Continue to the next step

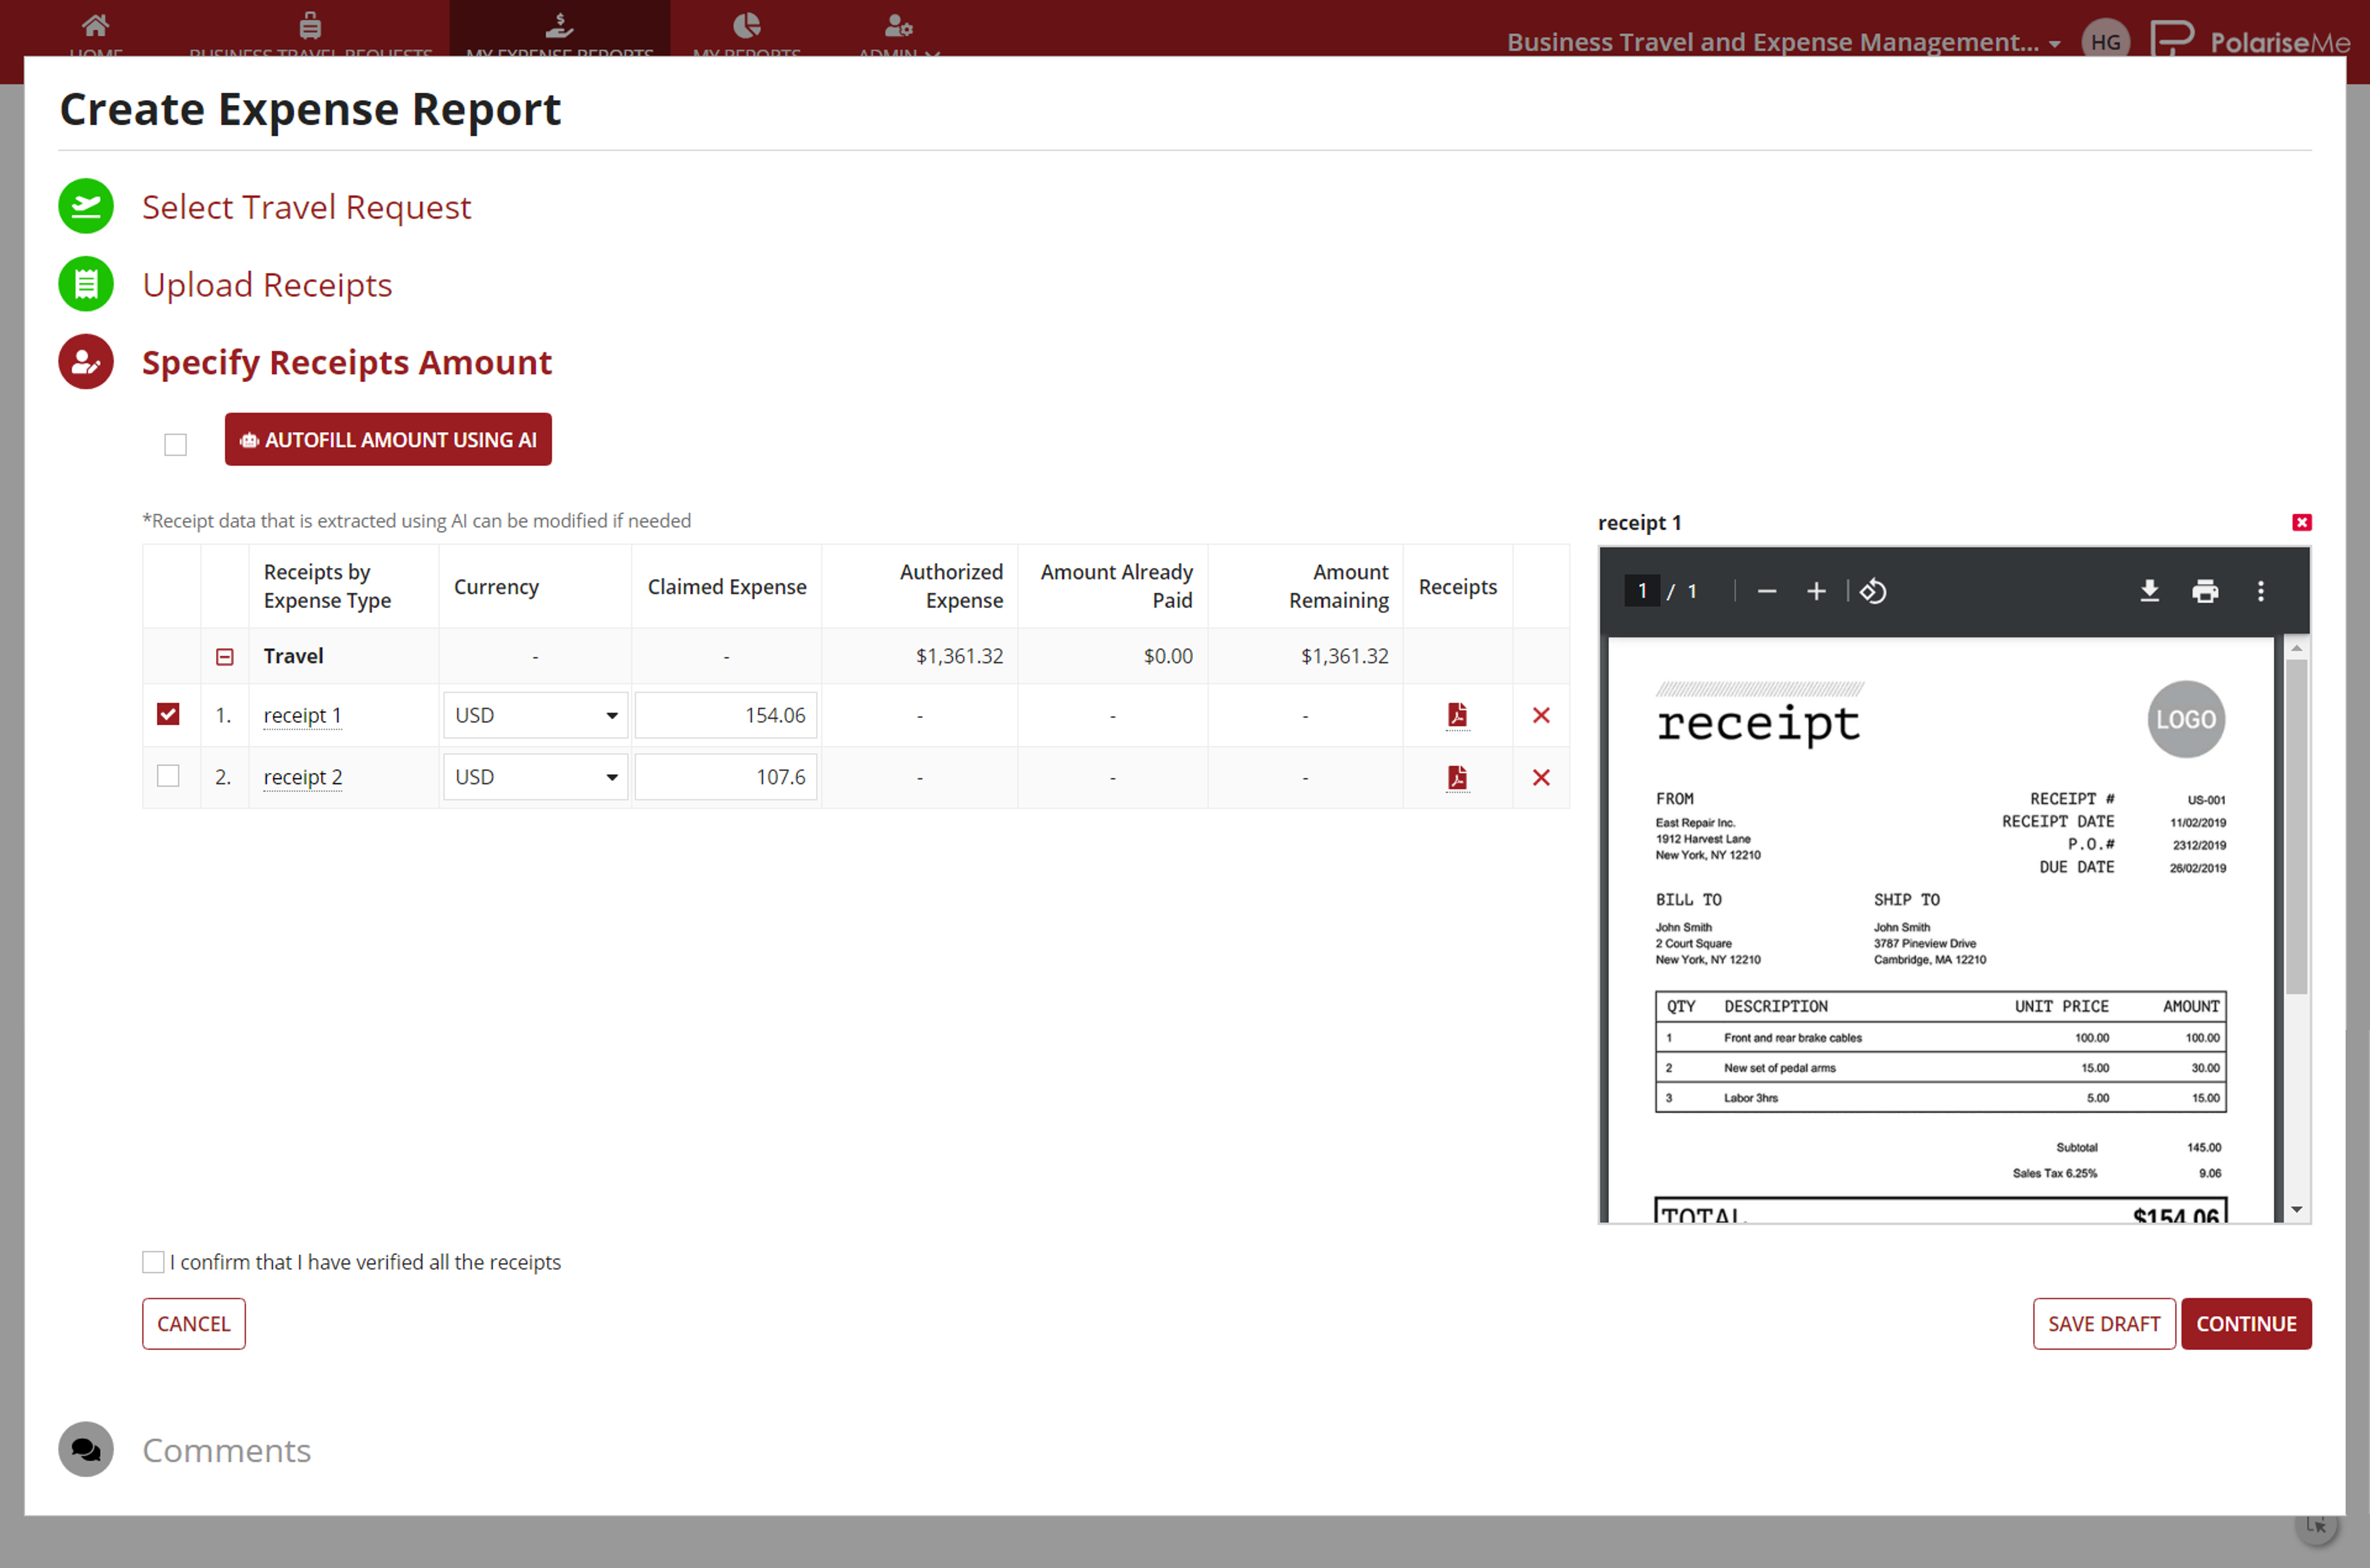tap(2246, 1324)
